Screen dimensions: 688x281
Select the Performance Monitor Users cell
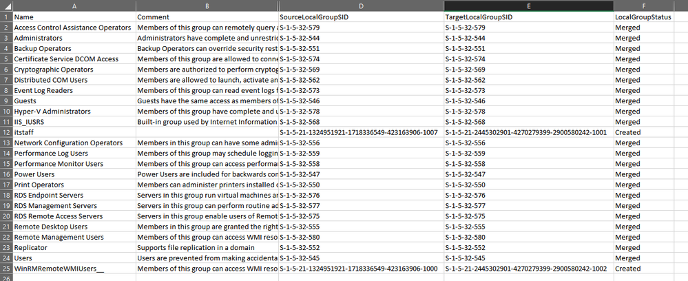point(74,164)
